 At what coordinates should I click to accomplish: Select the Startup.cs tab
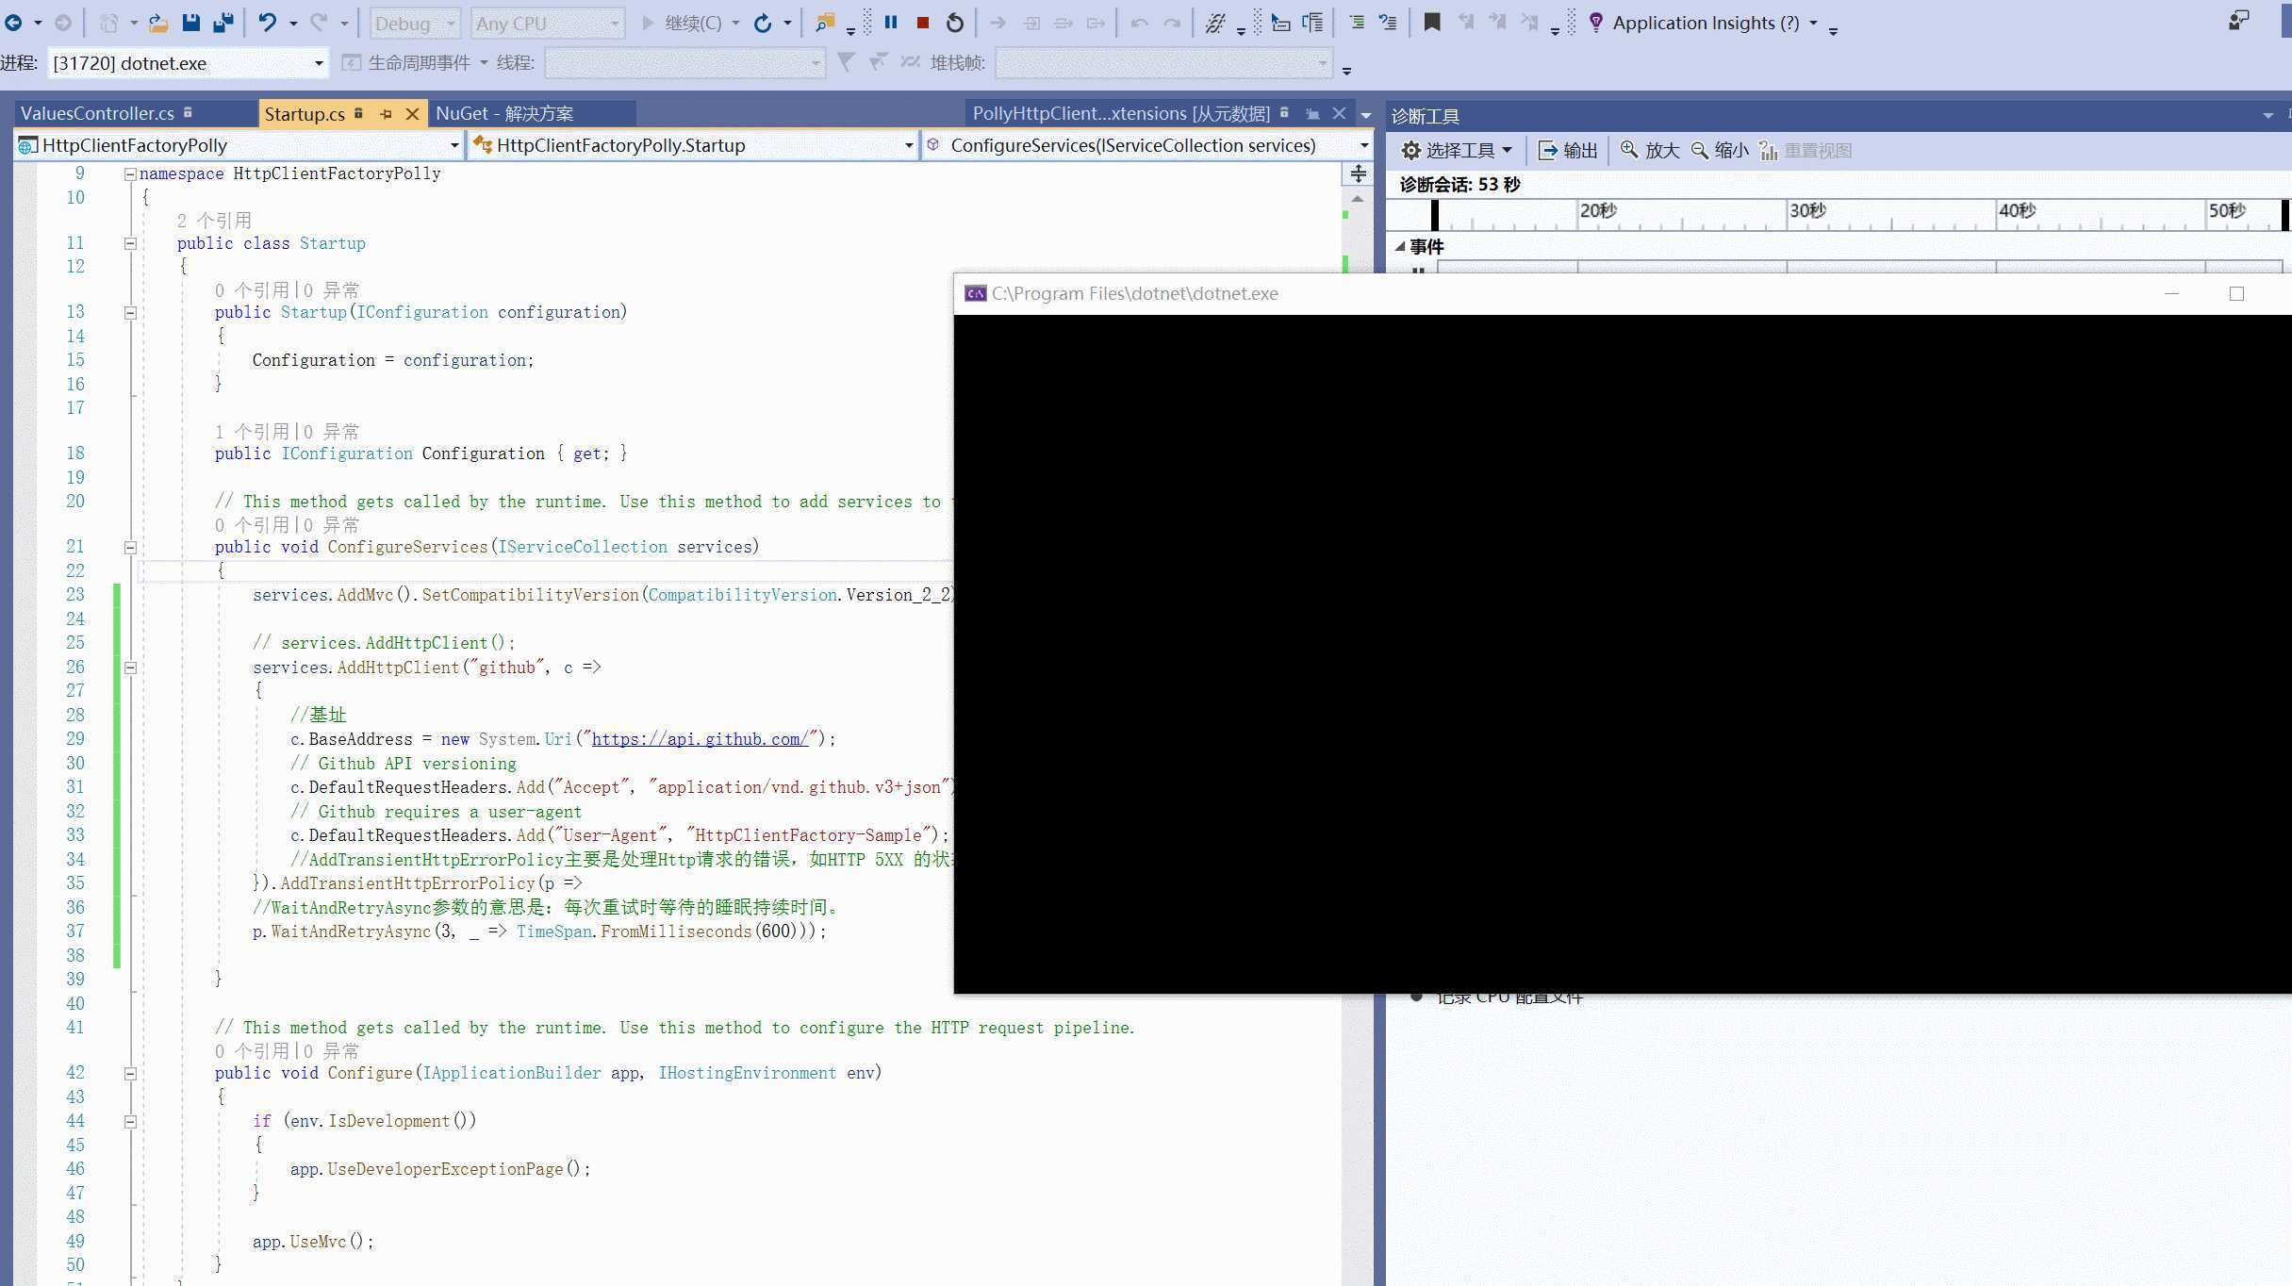(x=305, y=114)
